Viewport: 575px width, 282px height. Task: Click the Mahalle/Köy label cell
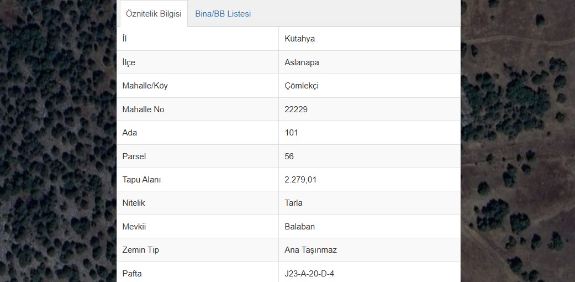198,86
